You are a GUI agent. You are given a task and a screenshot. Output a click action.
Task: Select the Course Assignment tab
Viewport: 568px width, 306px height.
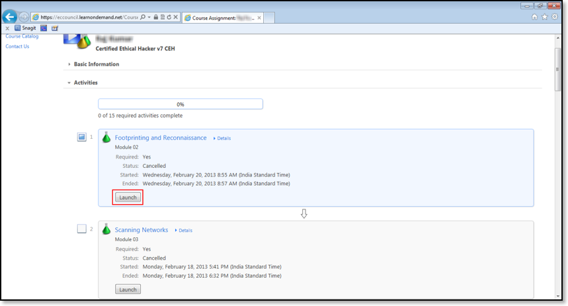tap(223, 18)
